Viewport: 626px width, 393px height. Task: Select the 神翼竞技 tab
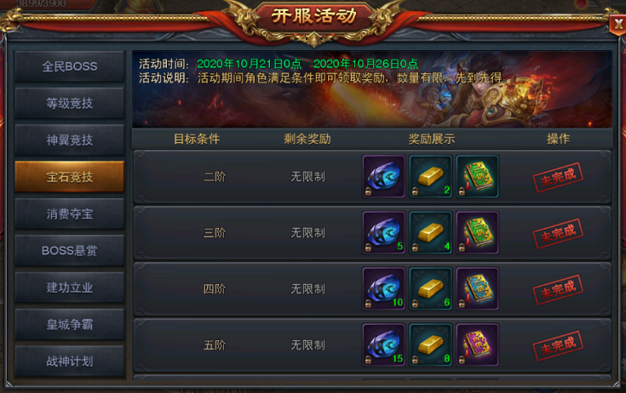(70, 140)
